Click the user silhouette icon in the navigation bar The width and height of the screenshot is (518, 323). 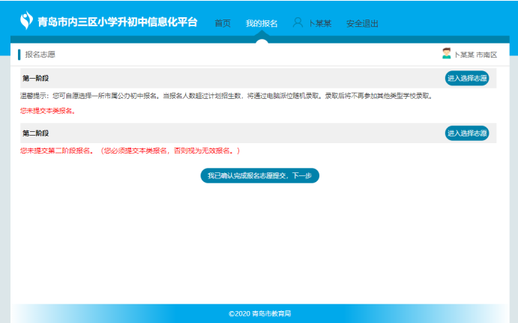[298, 23]
